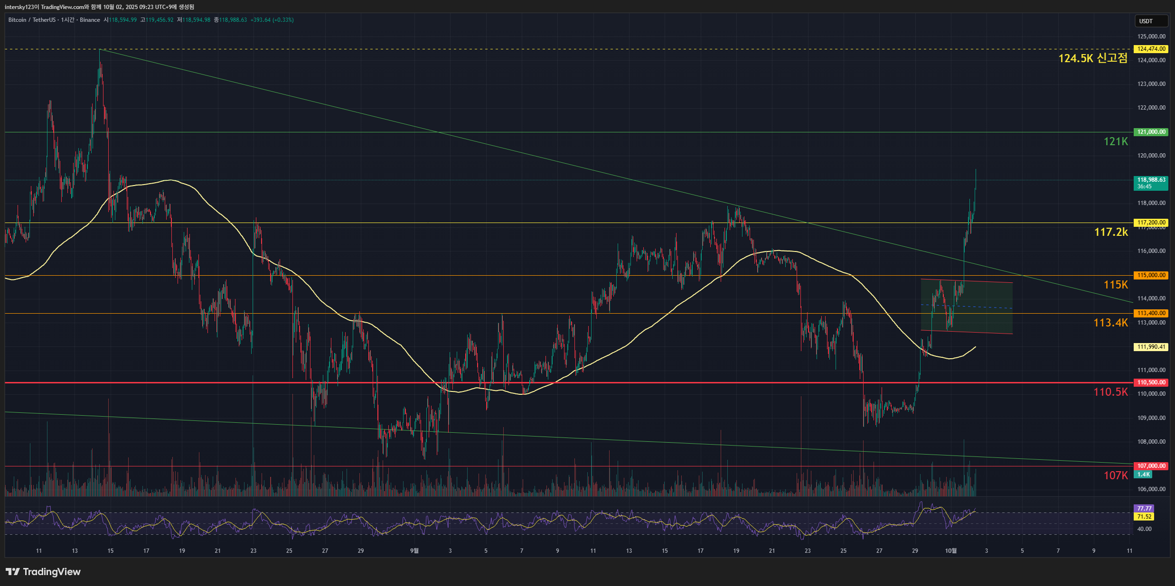1175x586 pixels.
Task: Select the orange 113,400.00 price tag
Action: 1151,313
